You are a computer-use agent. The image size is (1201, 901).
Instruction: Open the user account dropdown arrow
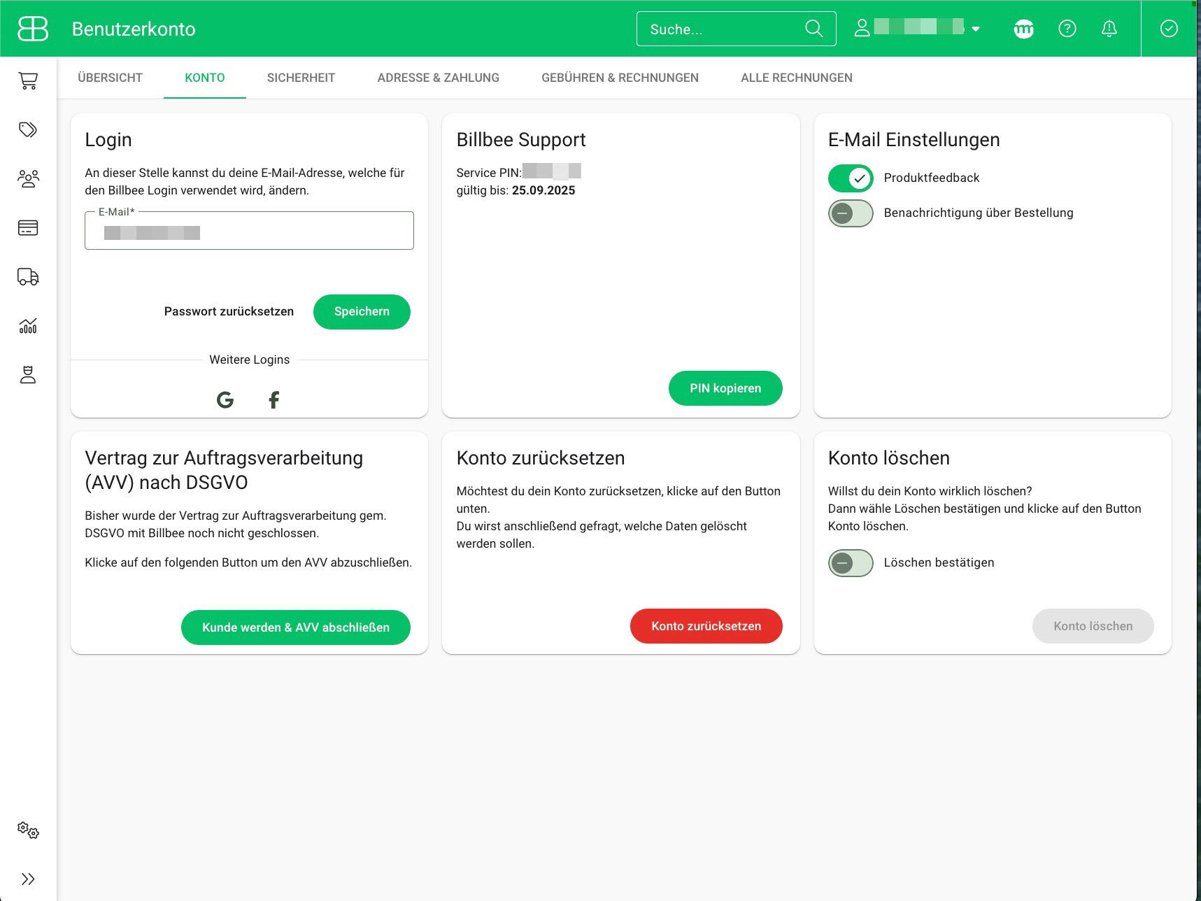click(x=976, y=29)
